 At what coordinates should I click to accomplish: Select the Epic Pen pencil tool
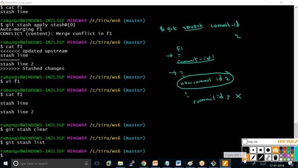click(x=253, y=158)
